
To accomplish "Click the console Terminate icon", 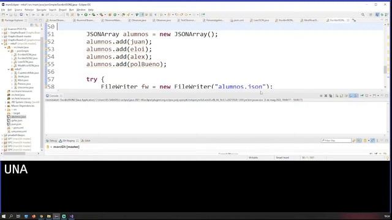I will point(321,96).
